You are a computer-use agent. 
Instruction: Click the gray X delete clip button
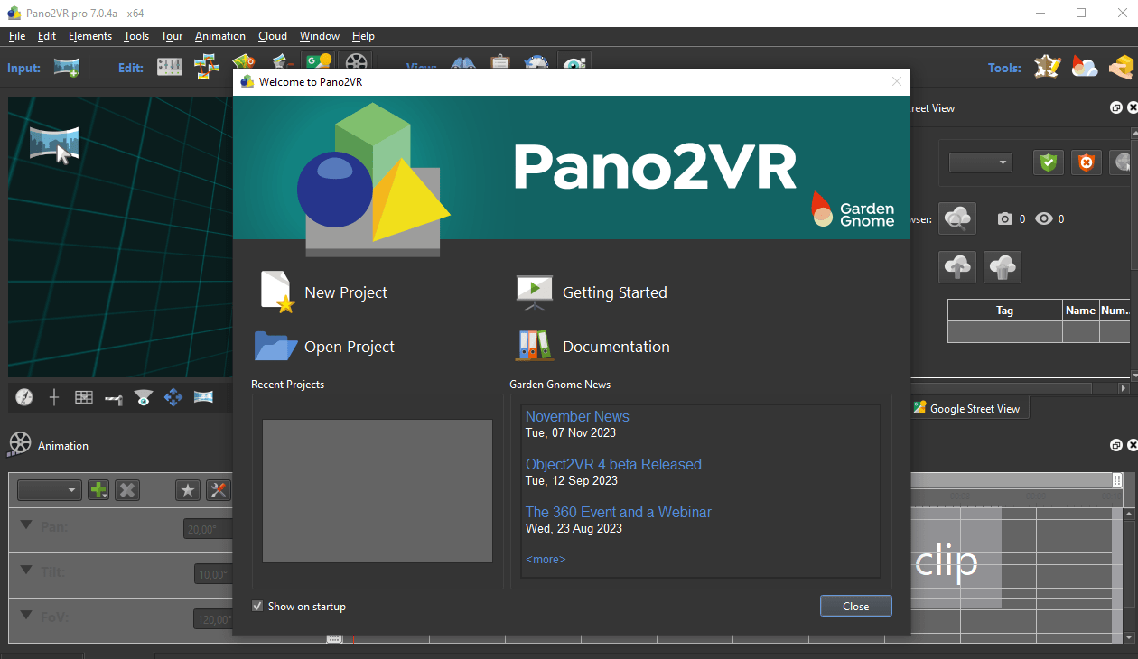128,490
